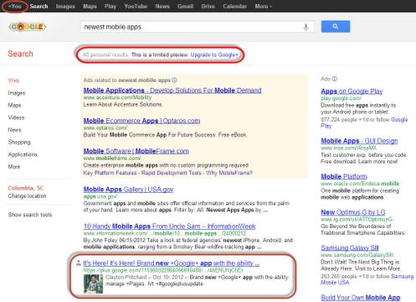
Task: Select News in the left sidebar
Action: tap(14, 130)
